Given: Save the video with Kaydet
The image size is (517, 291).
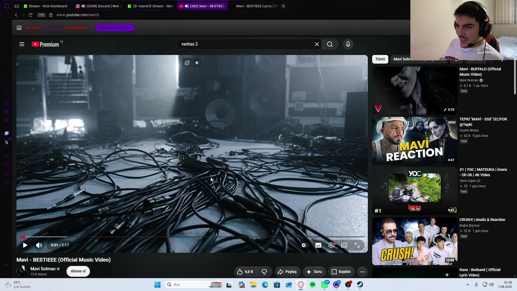Looking at the screenshot, I should [341, 272].
